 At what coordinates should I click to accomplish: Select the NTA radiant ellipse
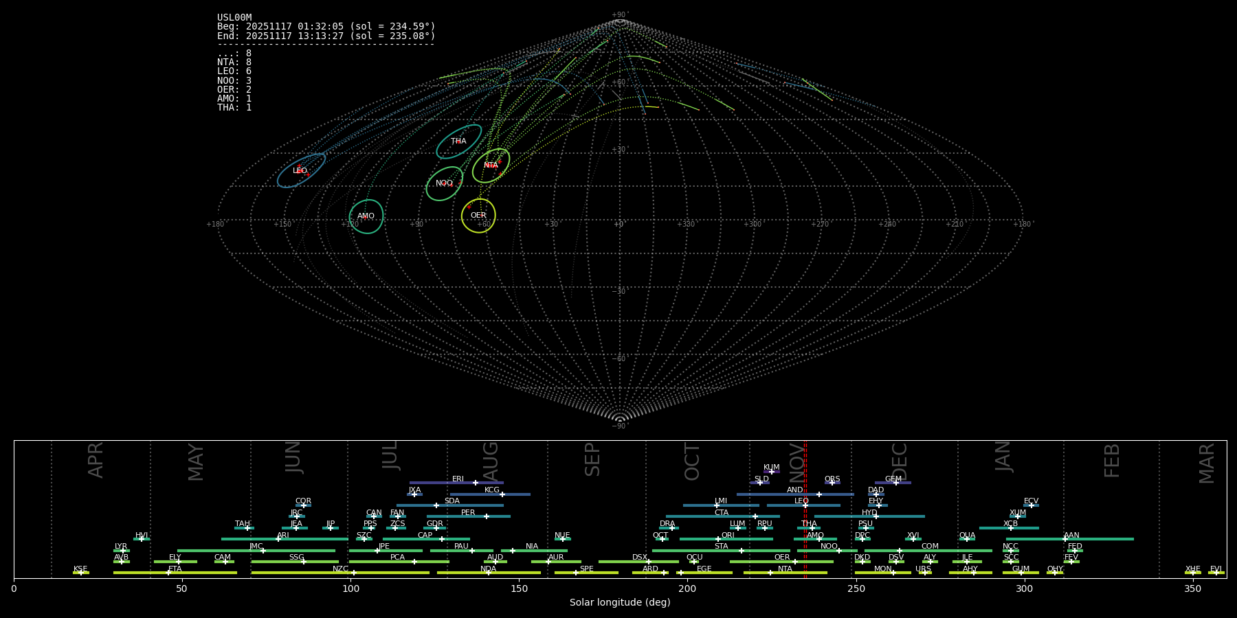point(491,165)
